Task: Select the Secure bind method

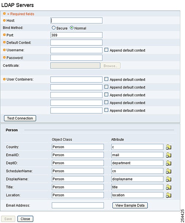Action: [x=53, y=28]
